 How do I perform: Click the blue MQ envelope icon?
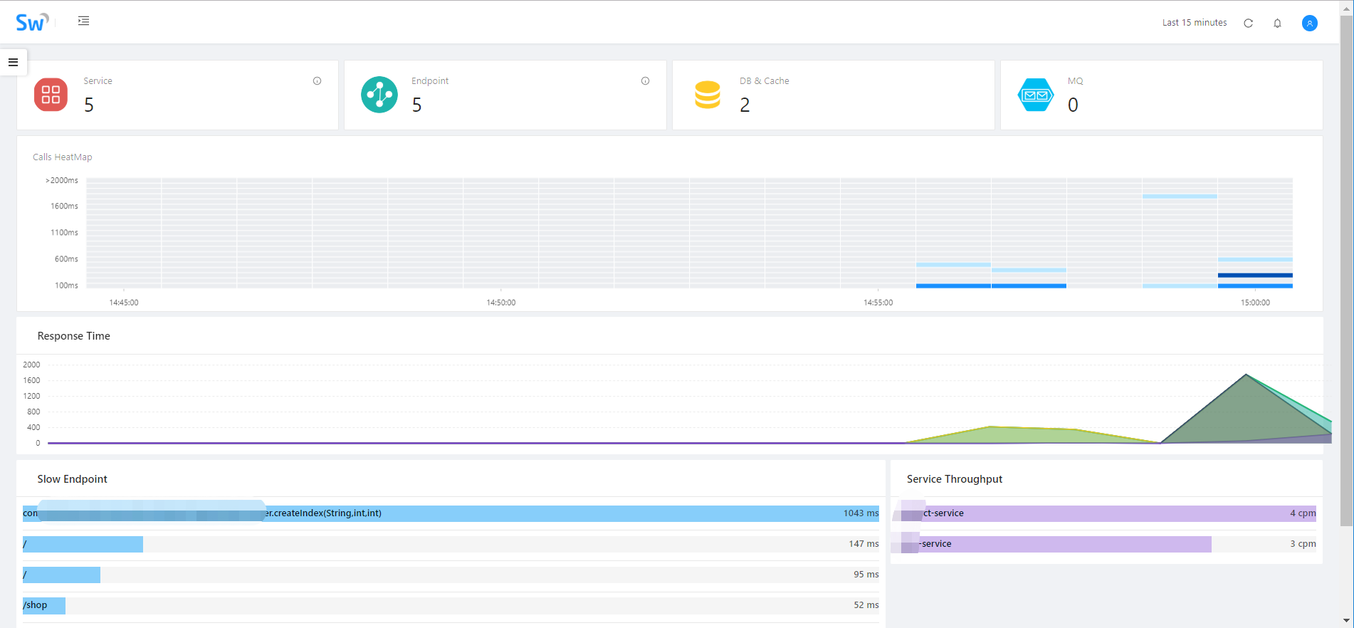pyautogui.click(x=1036, y=95)
